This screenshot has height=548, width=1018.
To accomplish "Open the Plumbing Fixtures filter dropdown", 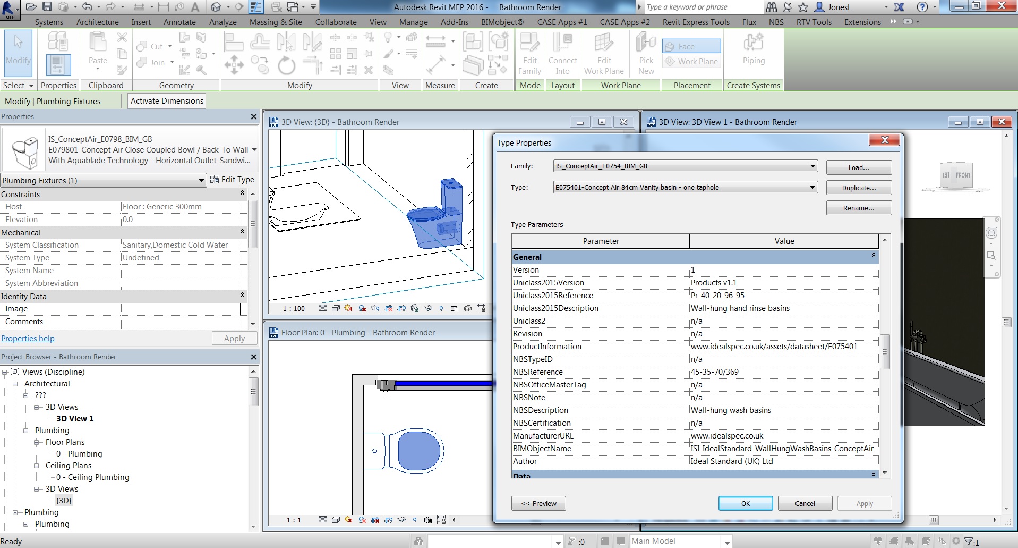I will pos(201,181).
